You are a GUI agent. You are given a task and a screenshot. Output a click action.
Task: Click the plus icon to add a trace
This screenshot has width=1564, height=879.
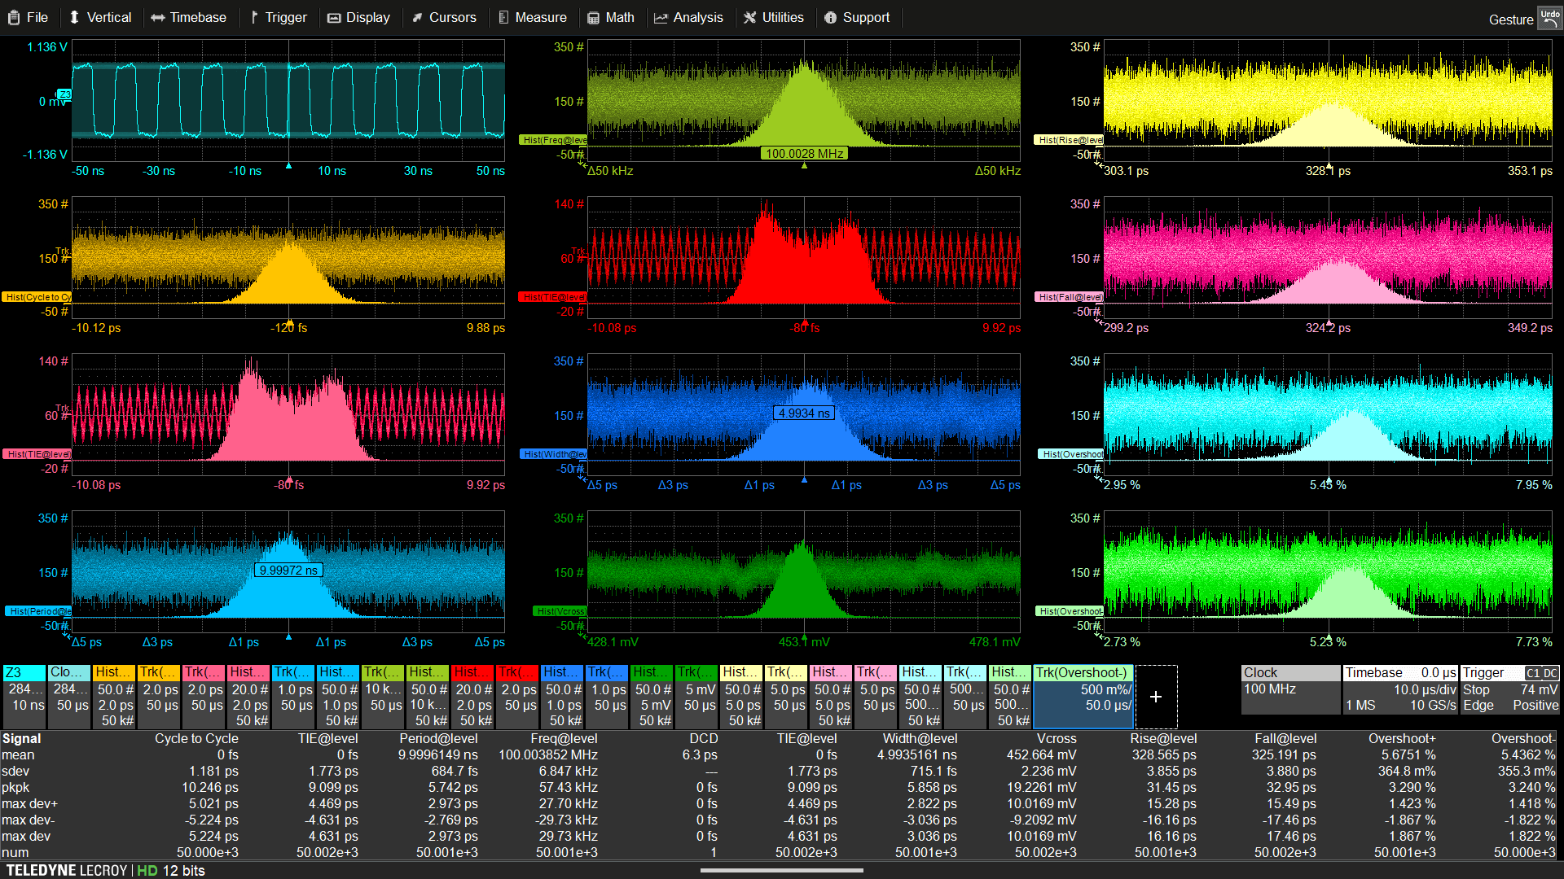(x=1155, y=697)
